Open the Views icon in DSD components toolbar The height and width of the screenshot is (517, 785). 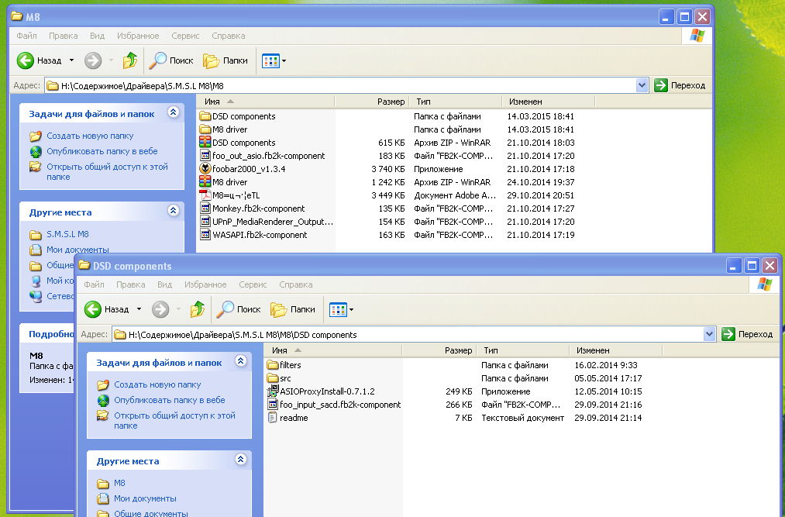point(338,309)
